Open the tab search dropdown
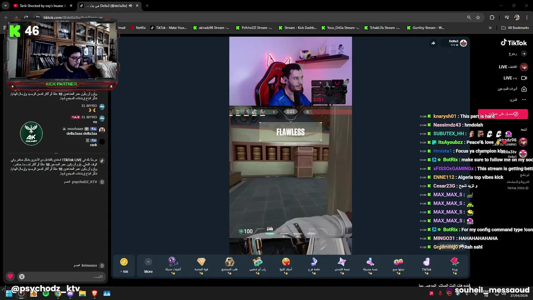Viewport: 533px width, 300px height. click(x=5, y=6)
